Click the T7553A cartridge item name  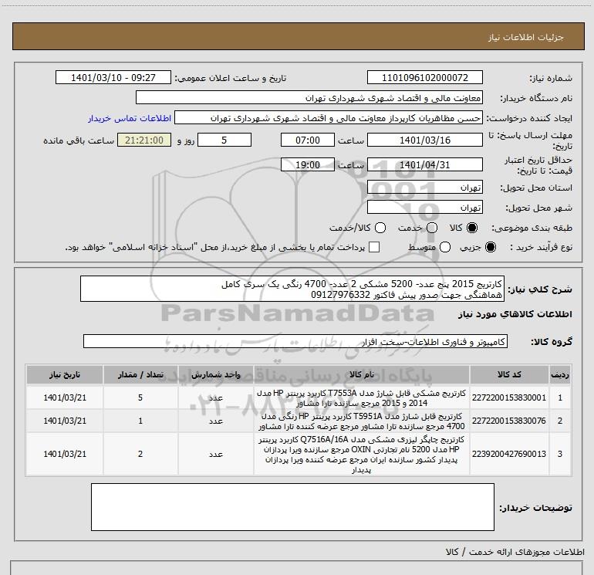pyautogui.click(x=362, y=398)
